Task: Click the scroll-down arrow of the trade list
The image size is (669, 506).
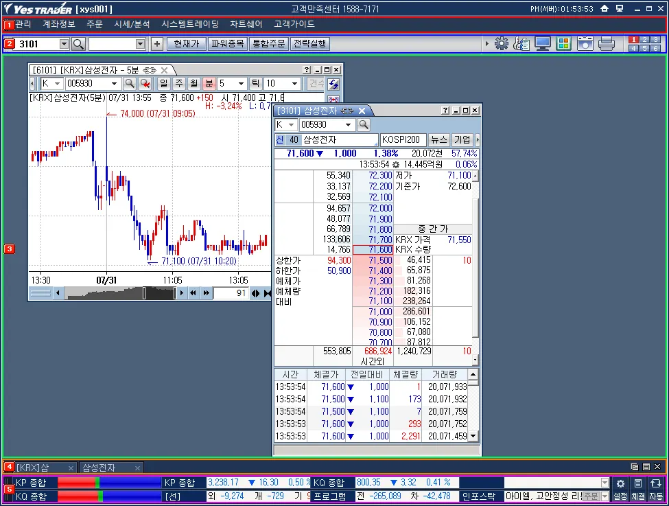Action: (x=473, y=436)
